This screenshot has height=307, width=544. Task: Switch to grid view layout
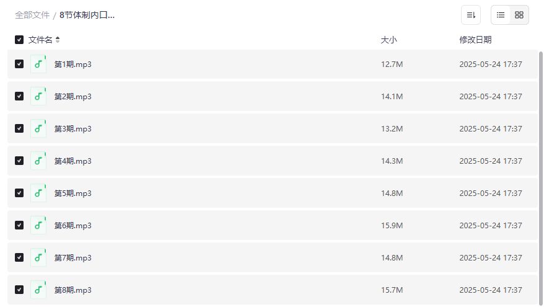[x=519, y=15]
